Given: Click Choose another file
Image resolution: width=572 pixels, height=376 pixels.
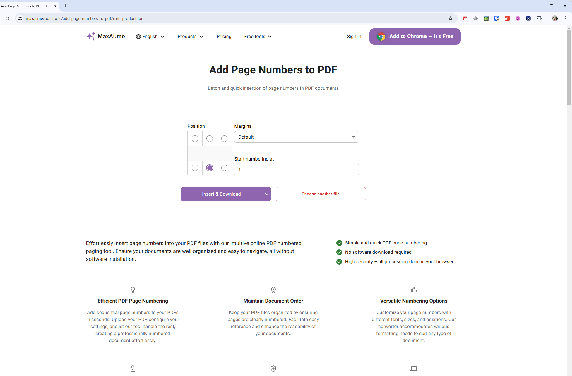Looking at the screenshot, I should 321,194.
